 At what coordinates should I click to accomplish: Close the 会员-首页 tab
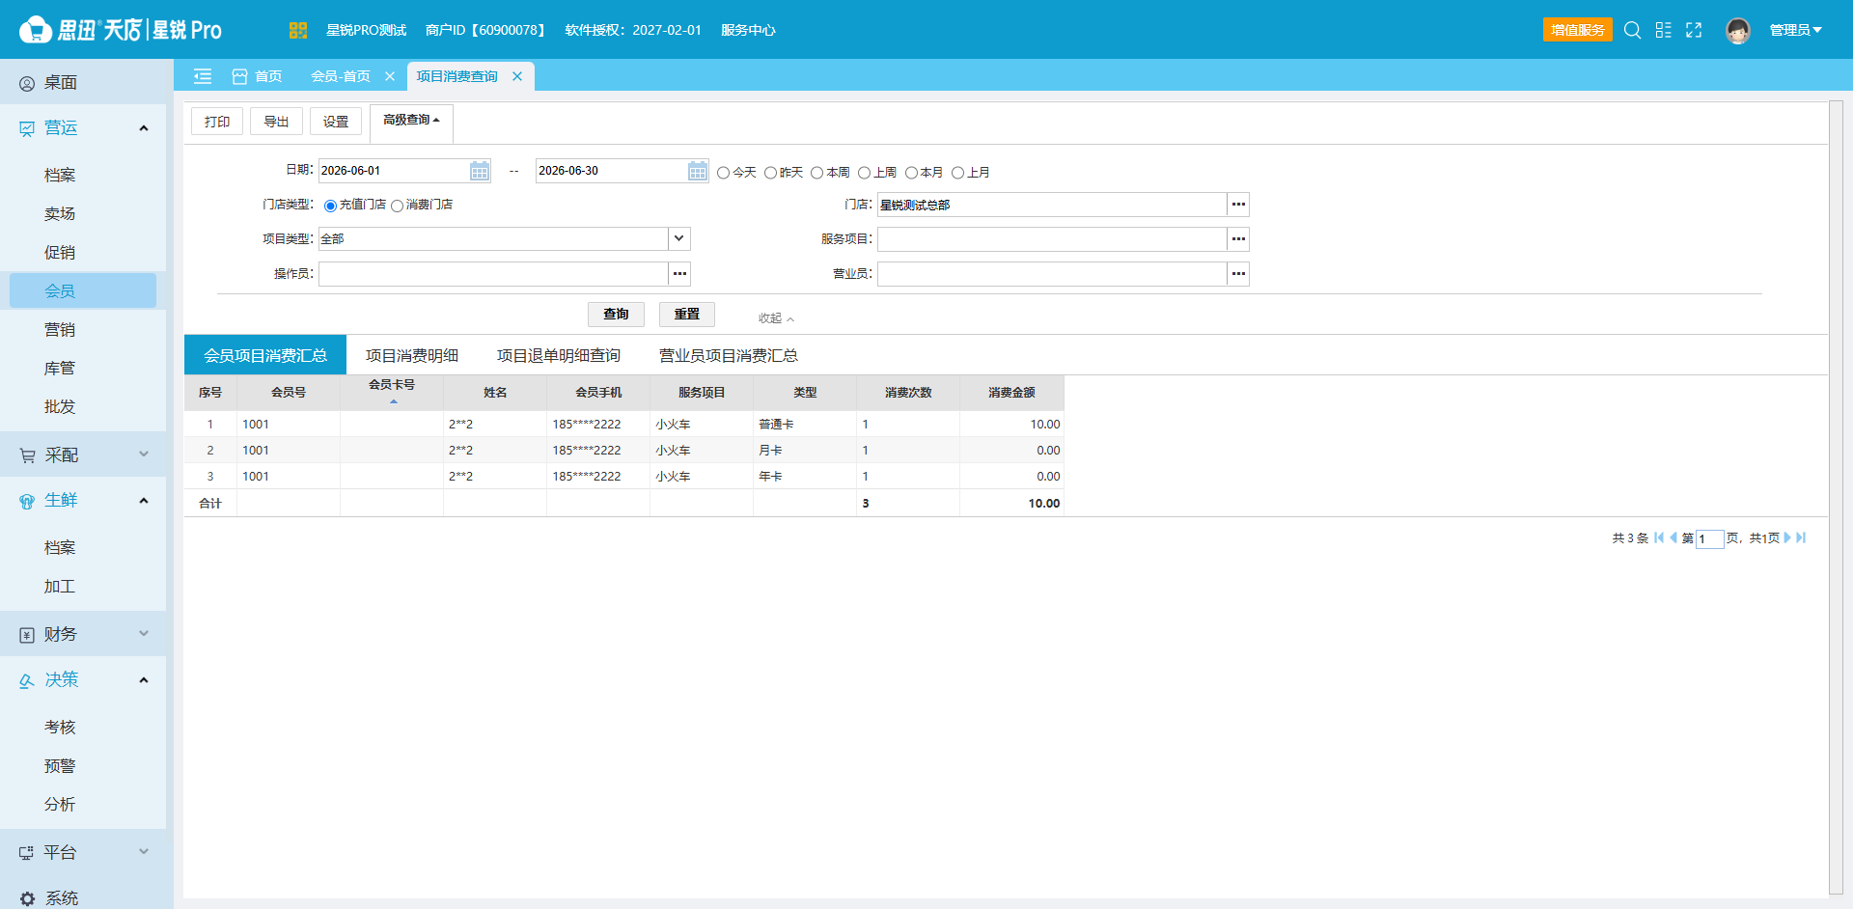[390, 76]
